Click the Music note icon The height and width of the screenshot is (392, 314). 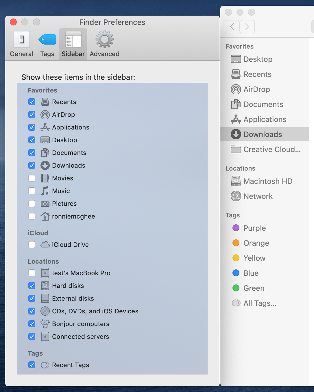tap(45, 191)
